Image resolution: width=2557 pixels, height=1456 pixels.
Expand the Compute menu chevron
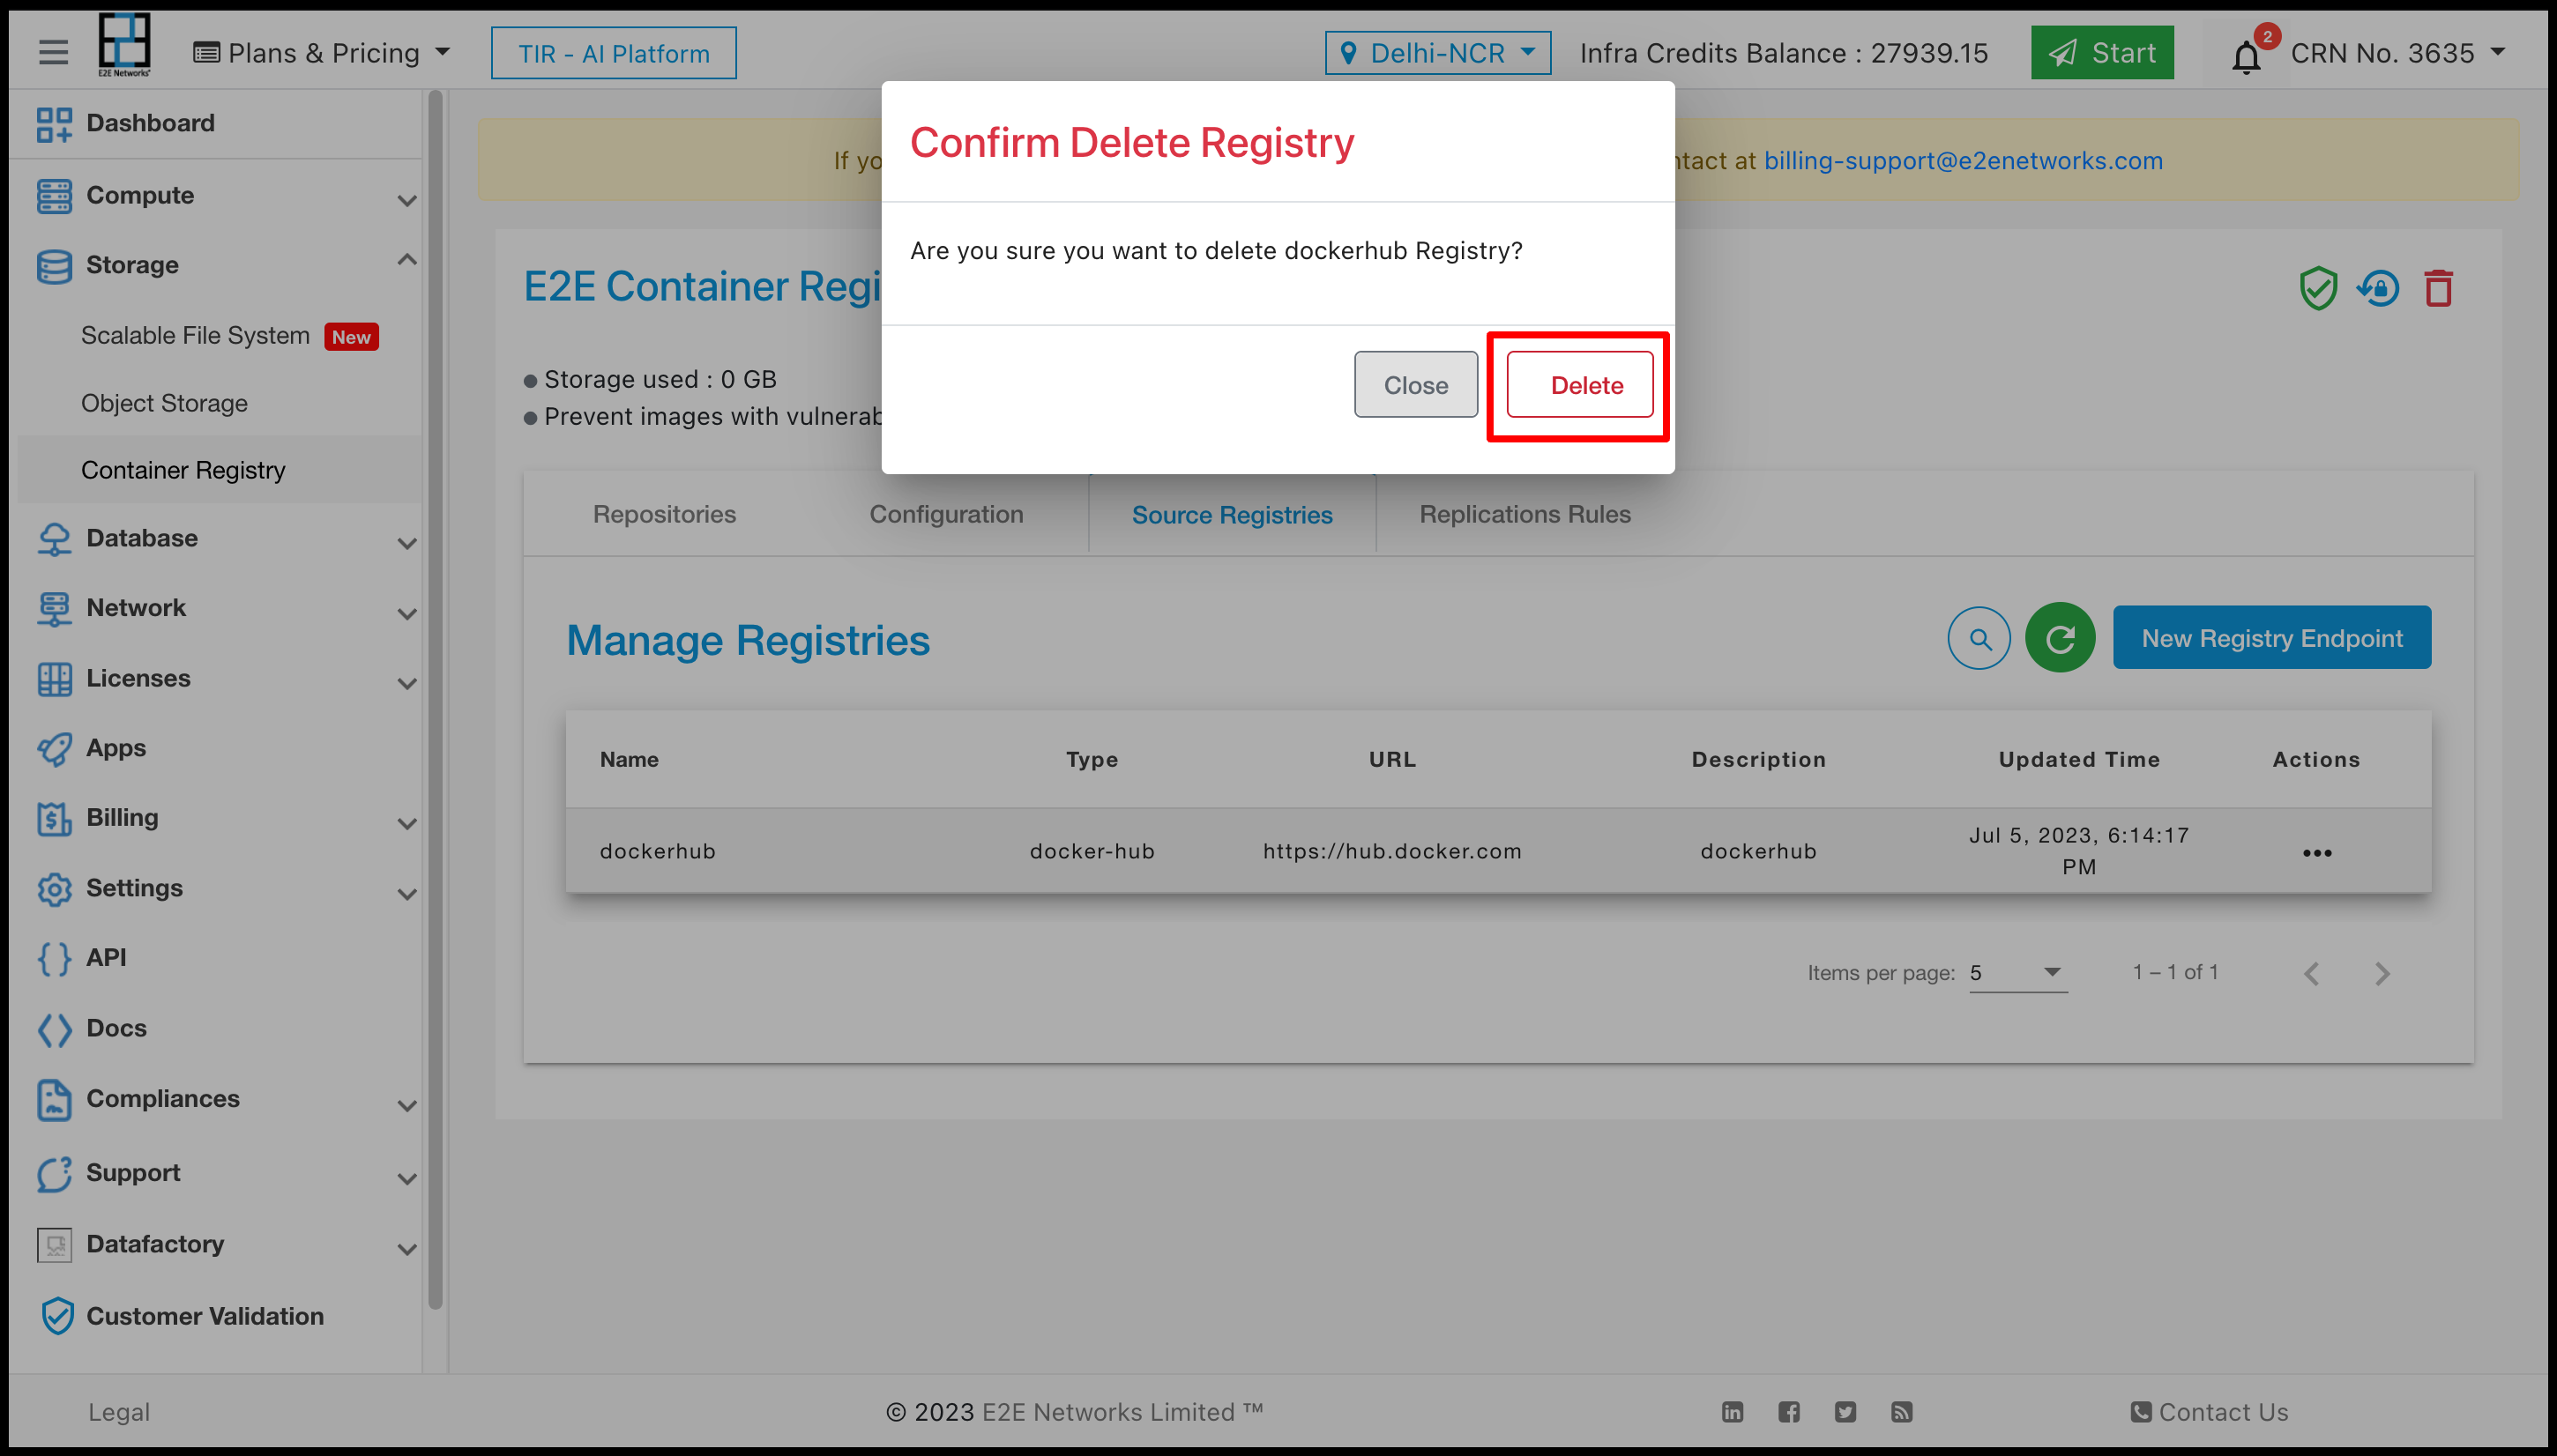[x=406, y=200]
